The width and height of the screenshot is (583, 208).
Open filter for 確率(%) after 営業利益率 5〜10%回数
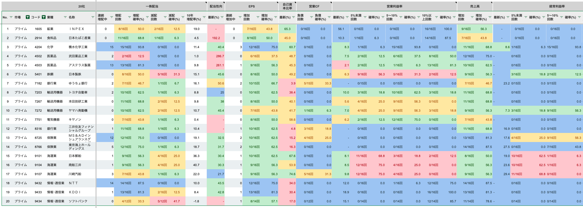click(419, 17)
